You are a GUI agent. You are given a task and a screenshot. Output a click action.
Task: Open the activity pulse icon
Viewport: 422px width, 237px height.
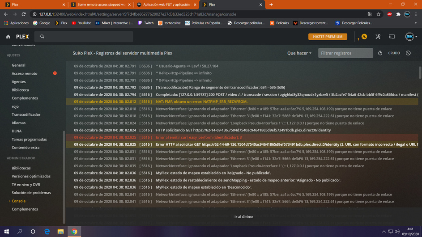[x=364, y=37]
